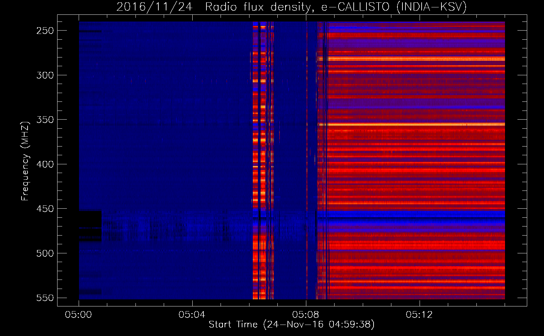Click the 05:12 time tick label
Screen dimensions: 544x336
click(419, 315)
